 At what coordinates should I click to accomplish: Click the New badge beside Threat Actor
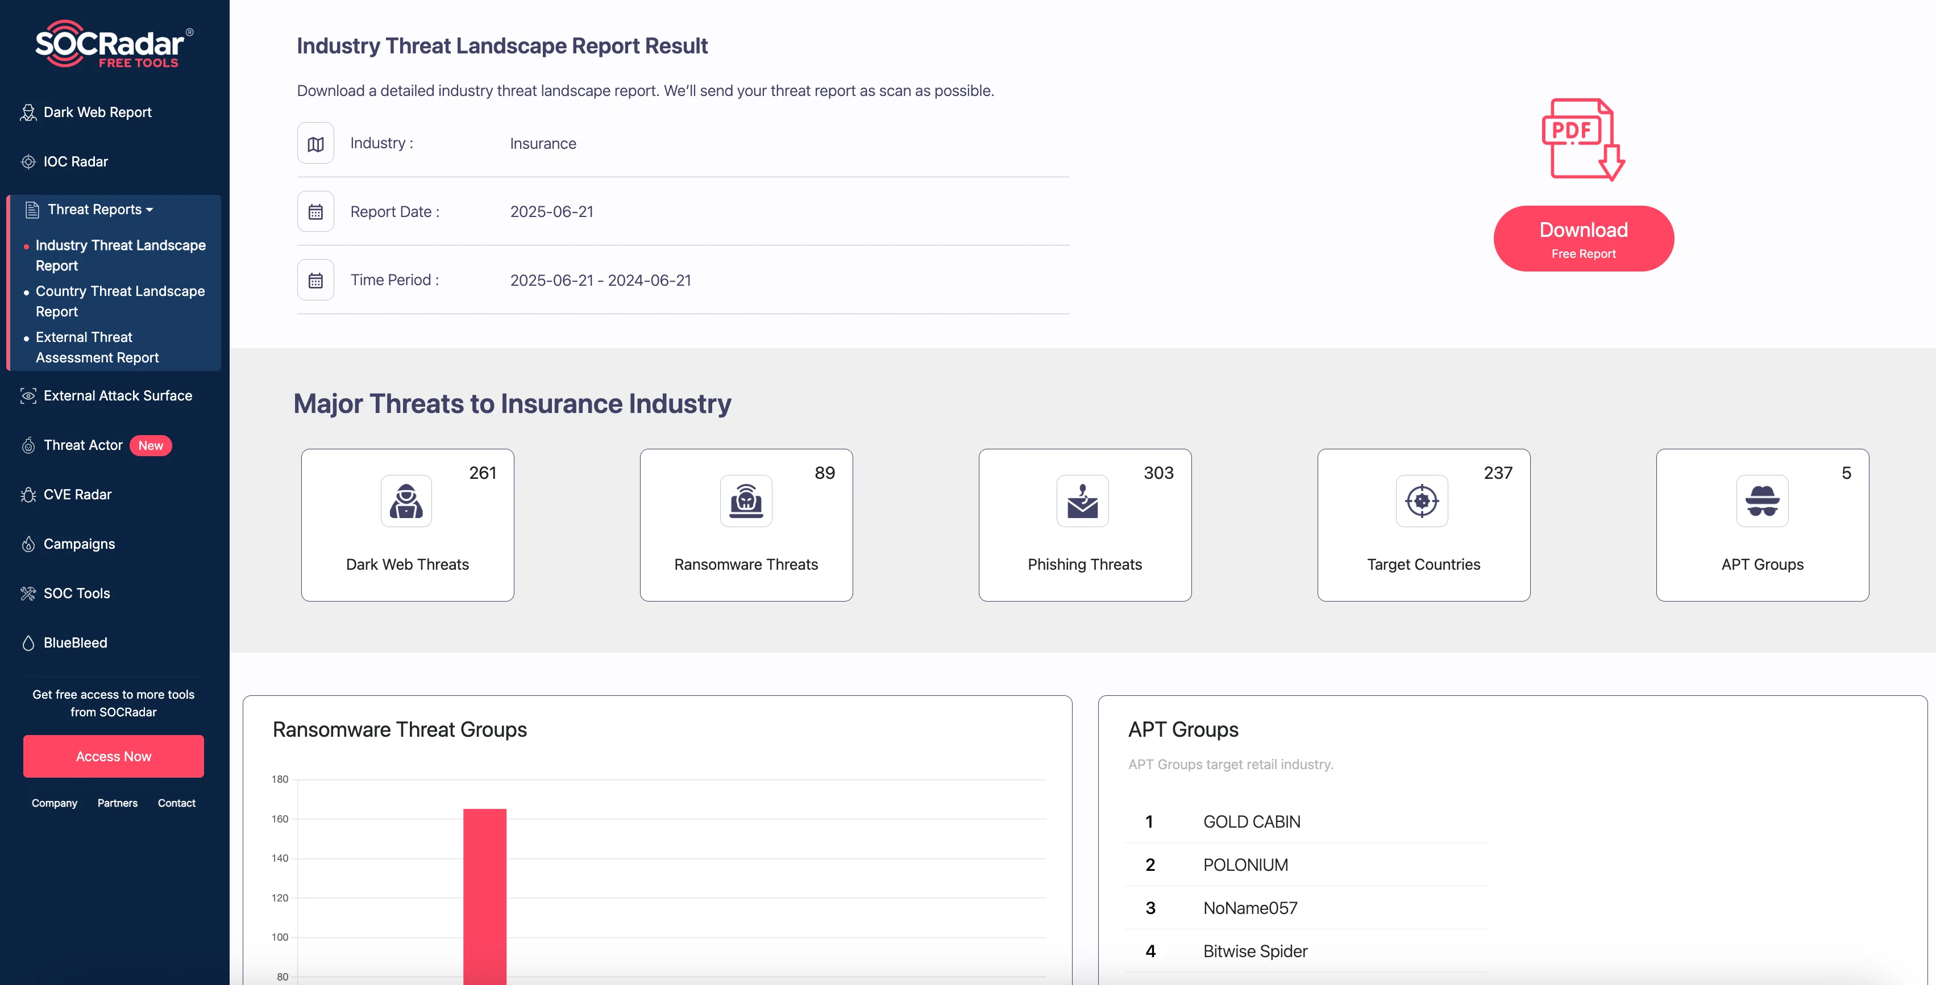click(151, 445)
